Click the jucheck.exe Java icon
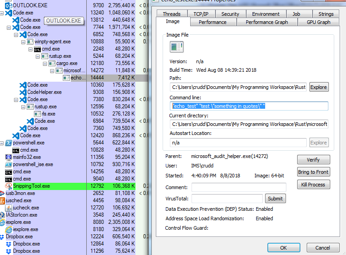The image size is (346, 255). [9, 208]
